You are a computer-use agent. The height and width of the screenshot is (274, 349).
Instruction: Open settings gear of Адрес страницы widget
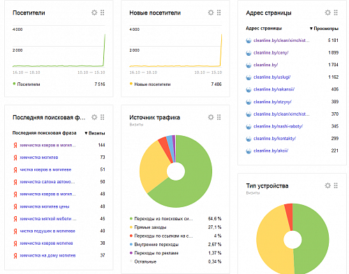coord(327,13)
